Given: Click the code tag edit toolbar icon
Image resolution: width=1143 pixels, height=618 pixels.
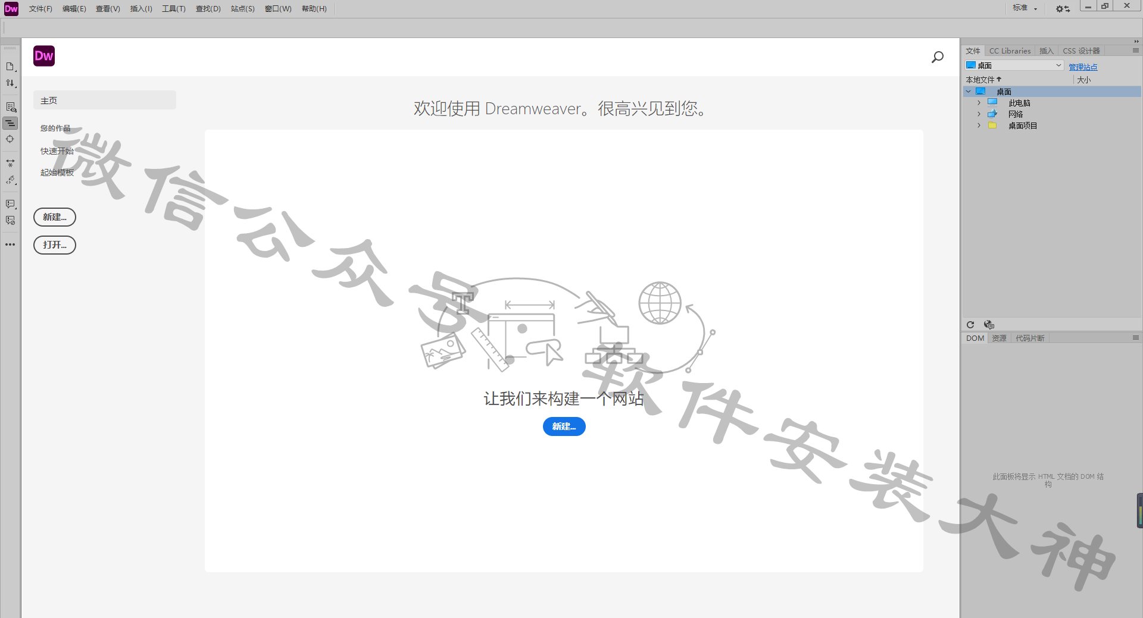Looking at the screenshot, I should (10, 180).
